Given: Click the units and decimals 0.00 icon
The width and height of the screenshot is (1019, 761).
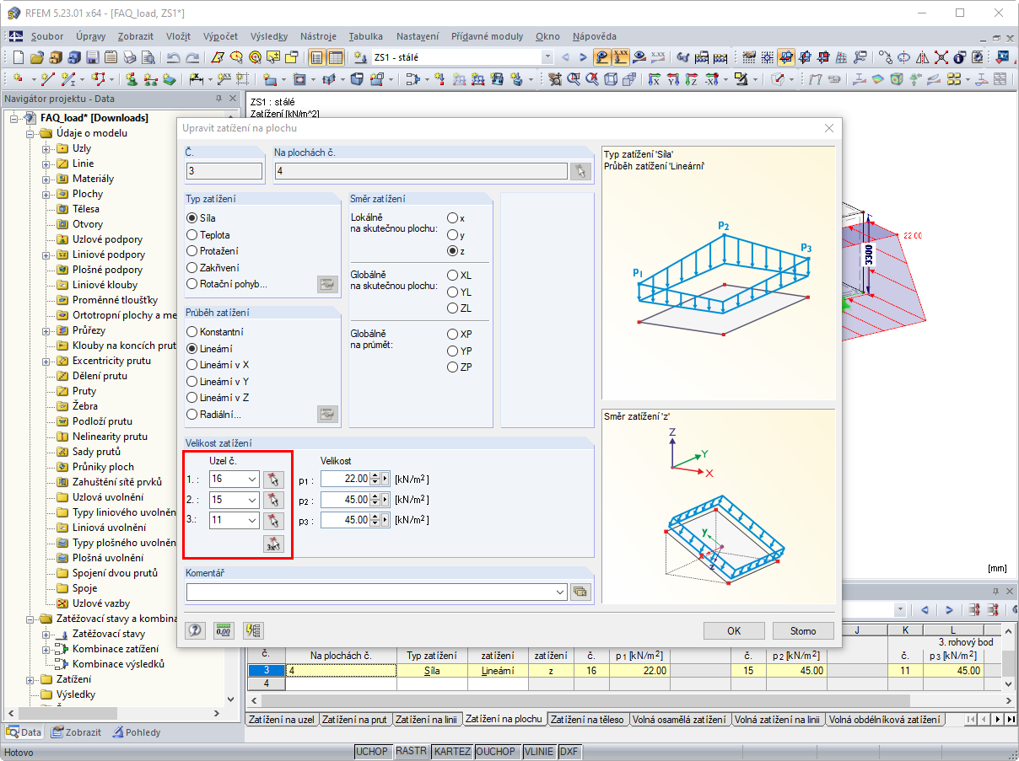Looking at the screenshot, I should tap(224, 630).
